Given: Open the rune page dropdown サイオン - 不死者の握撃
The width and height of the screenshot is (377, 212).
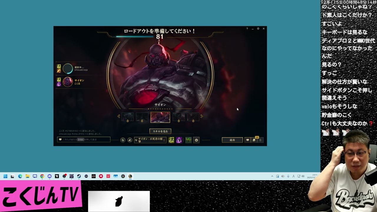Looking at the screenshot, I should tap(150, 140).
